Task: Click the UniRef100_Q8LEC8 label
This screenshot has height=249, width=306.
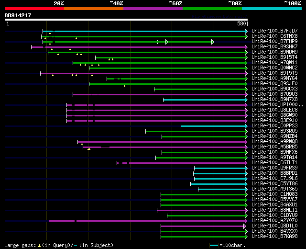Action: click(x=274, y=110)
